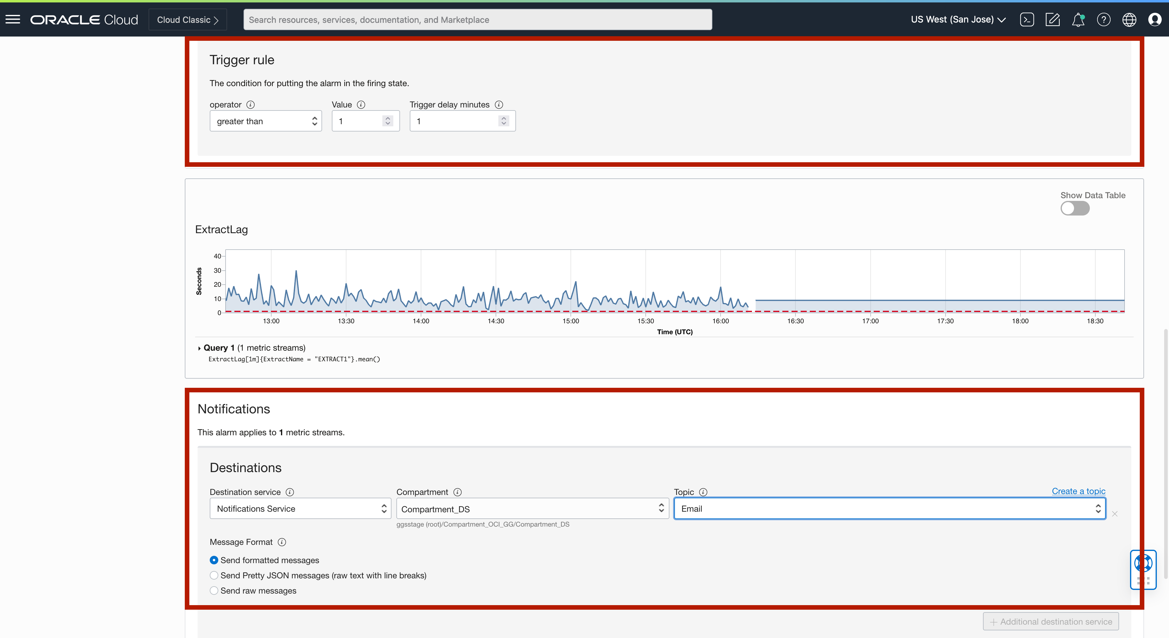The width and height of the screenshot is (1169, 638).
Task: Open the navigation hamburger menu
Action: [13, 19]
